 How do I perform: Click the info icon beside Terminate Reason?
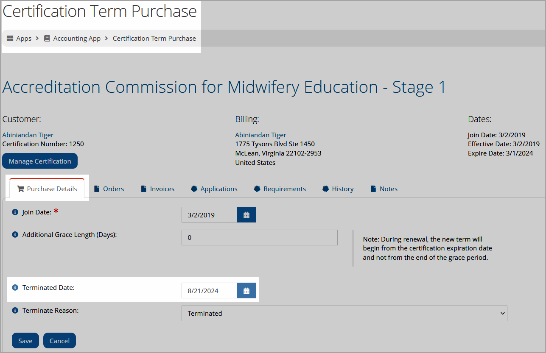click(15, 310)
